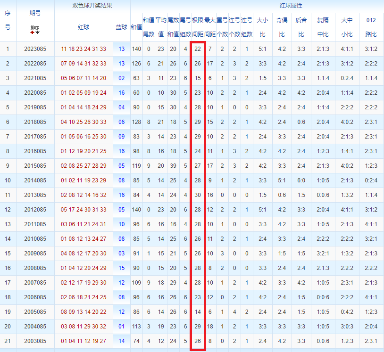Click the red ascending sort arrow under 期号
384x352 pixels.
click(33, 33)
